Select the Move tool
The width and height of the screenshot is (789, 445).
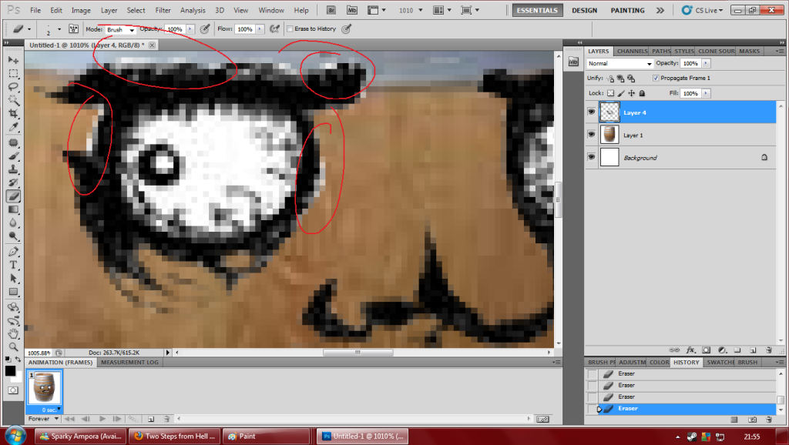13,60
